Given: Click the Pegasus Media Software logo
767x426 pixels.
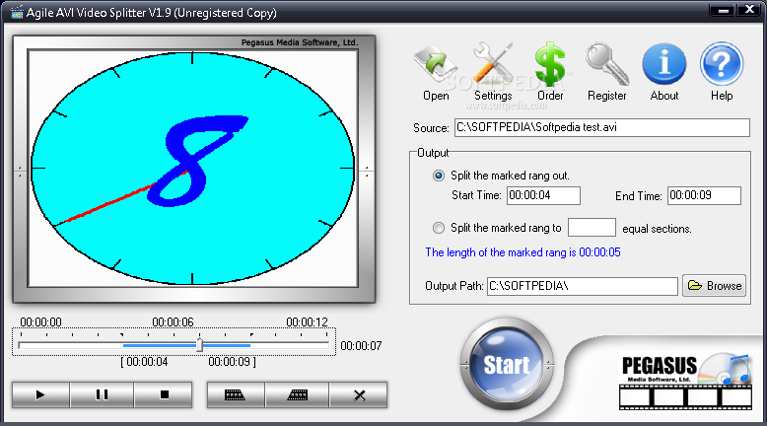Looking at the screenshot, I should coord(685,381).
